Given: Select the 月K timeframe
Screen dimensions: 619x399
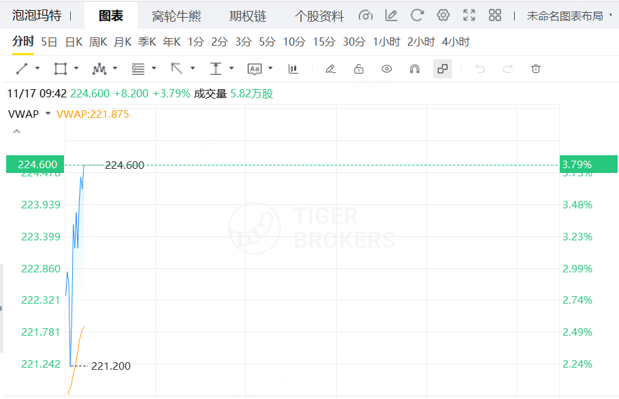Looking at the screenshot, I should tap(123, 42).
